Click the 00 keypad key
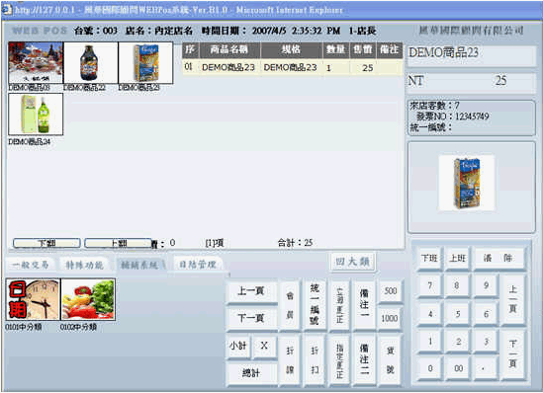 pos(458,368)
